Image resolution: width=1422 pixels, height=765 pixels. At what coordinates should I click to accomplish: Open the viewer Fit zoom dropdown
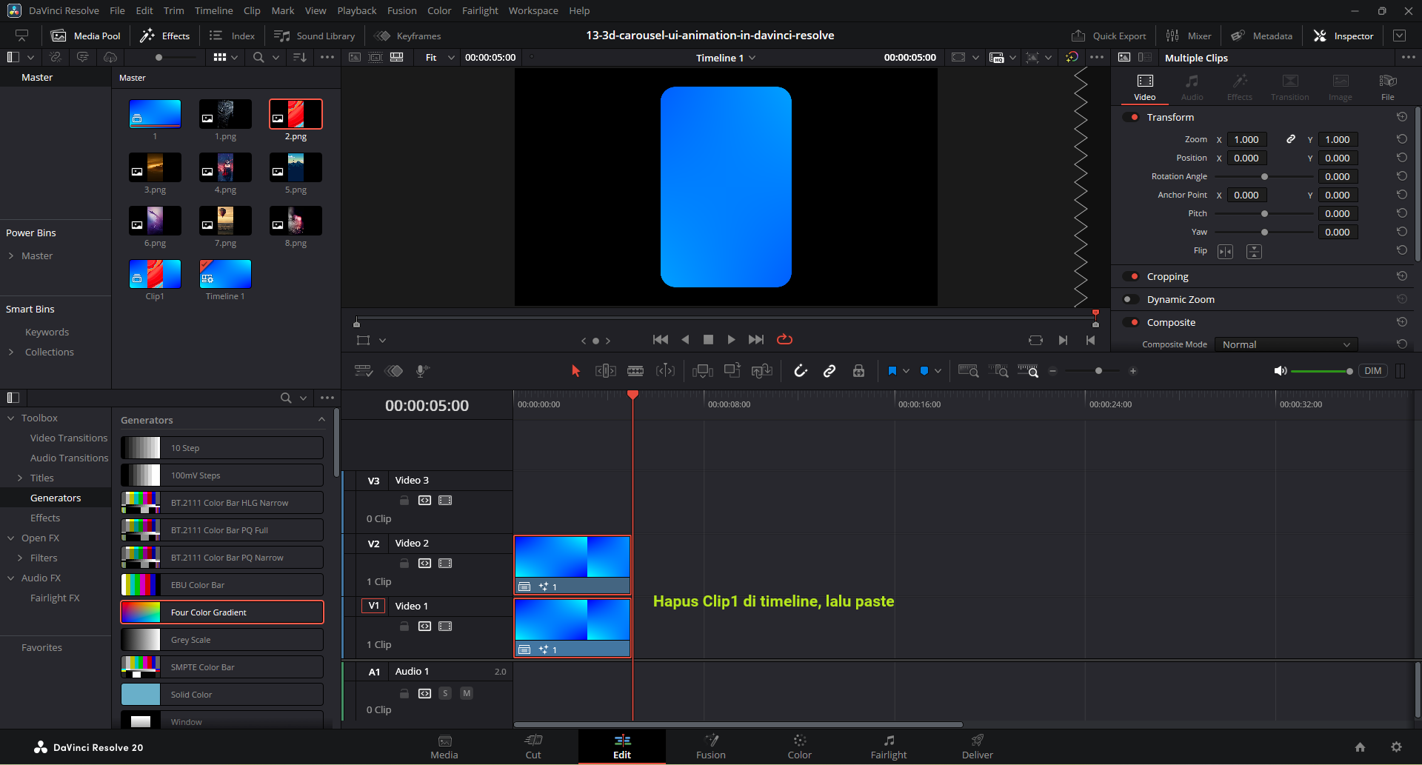[439, 58]
